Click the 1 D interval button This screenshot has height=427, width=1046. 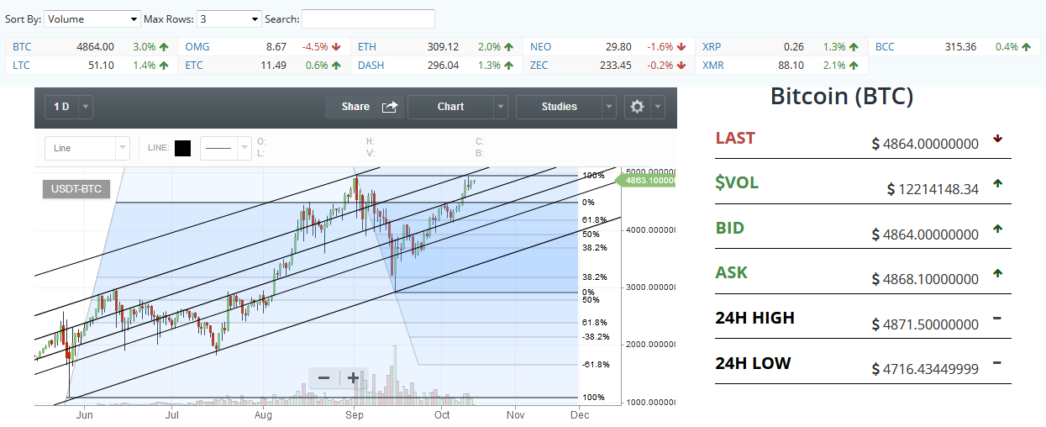coord(61,107)
